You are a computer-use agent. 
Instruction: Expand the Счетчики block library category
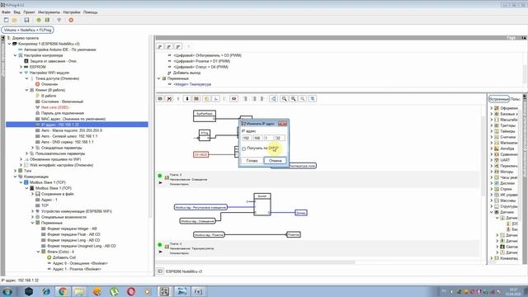[x=492, y=137]
